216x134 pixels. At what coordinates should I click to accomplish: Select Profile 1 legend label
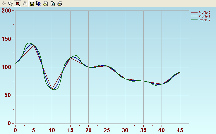[204, 16]
